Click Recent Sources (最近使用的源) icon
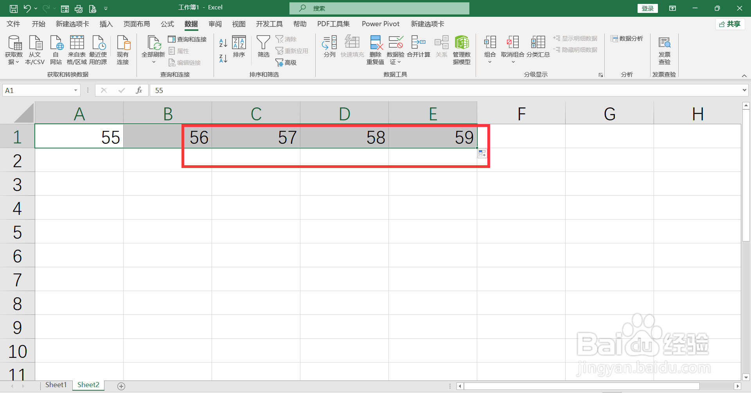The height and width of the screenshot is (393, 751). [x=98, y=50]
